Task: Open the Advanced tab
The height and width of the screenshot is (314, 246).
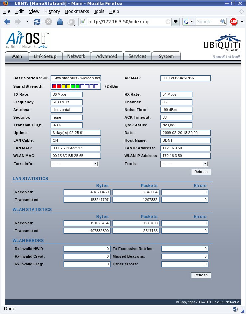Action: pyautogui.click(x=107, y=56)
